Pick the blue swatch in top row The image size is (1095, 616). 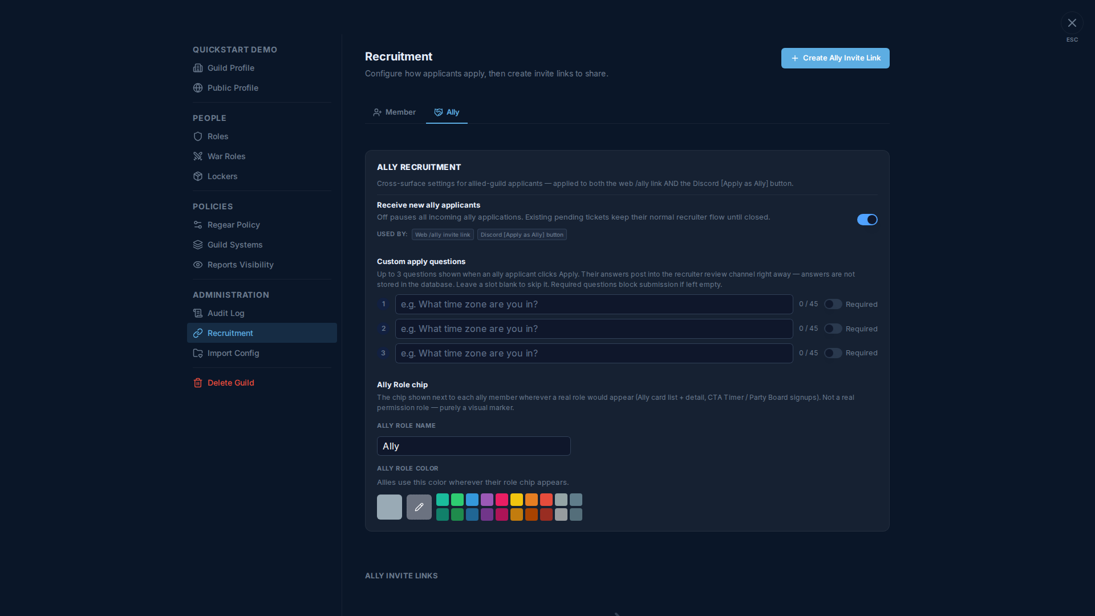pos(472,500)
